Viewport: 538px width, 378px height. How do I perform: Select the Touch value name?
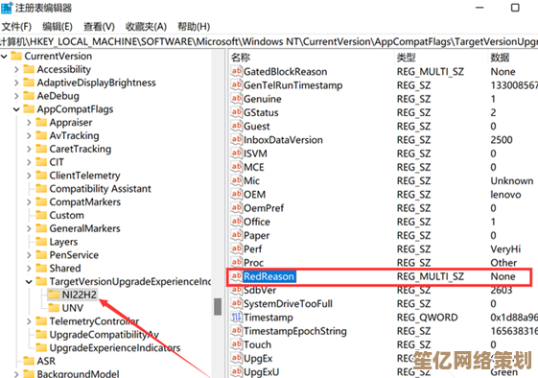pos(257,344)
